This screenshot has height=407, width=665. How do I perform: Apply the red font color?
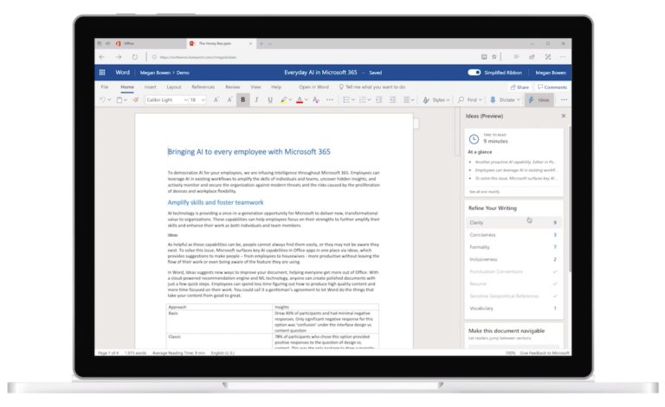300,100
